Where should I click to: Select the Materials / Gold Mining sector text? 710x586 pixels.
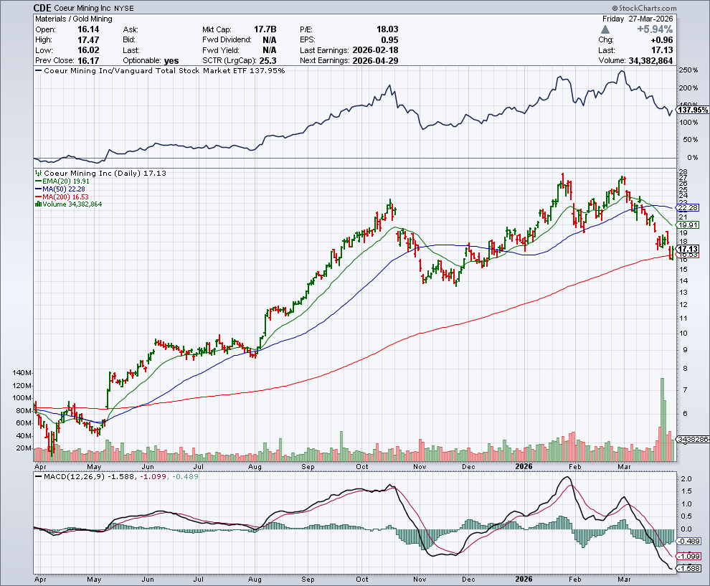click(x=74, y=19)
